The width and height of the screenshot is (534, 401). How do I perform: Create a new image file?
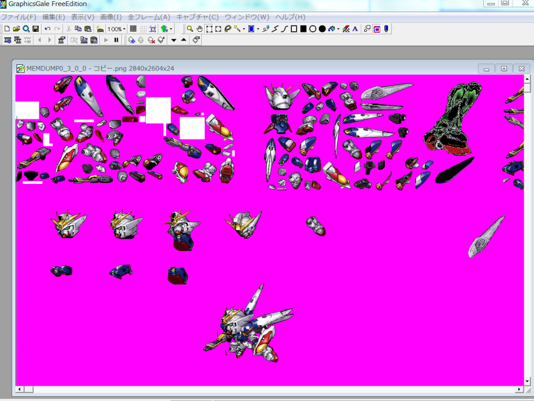click(x=7, y=29)
